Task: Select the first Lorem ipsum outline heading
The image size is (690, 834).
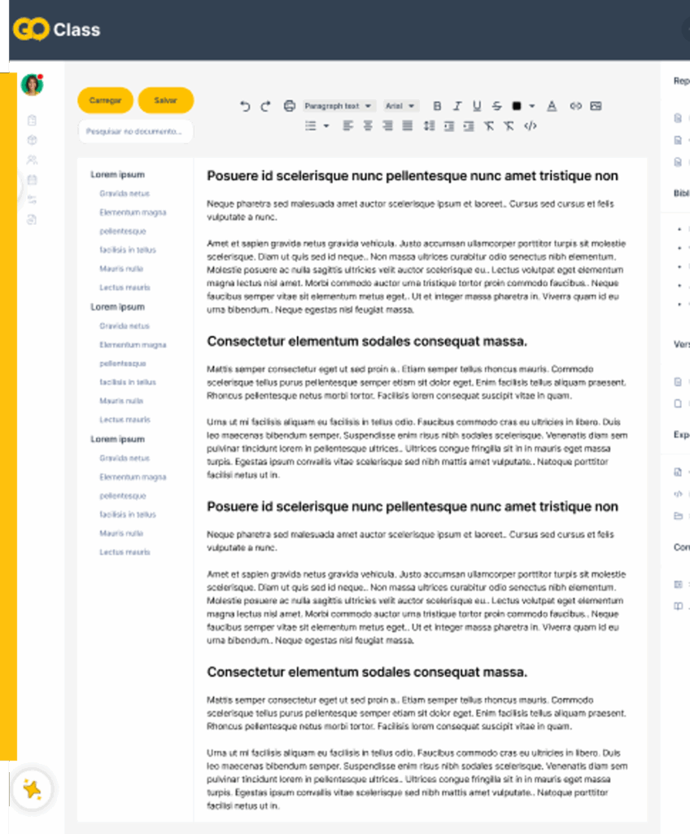Action: tap(117, 174)
